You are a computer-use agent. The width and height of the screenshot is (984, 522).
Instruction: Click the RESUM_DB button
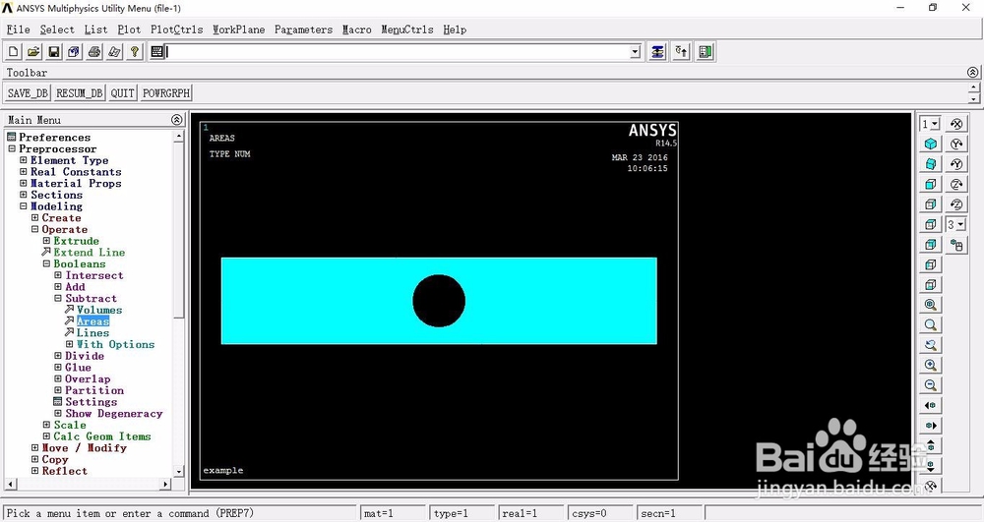click(79, 93)
